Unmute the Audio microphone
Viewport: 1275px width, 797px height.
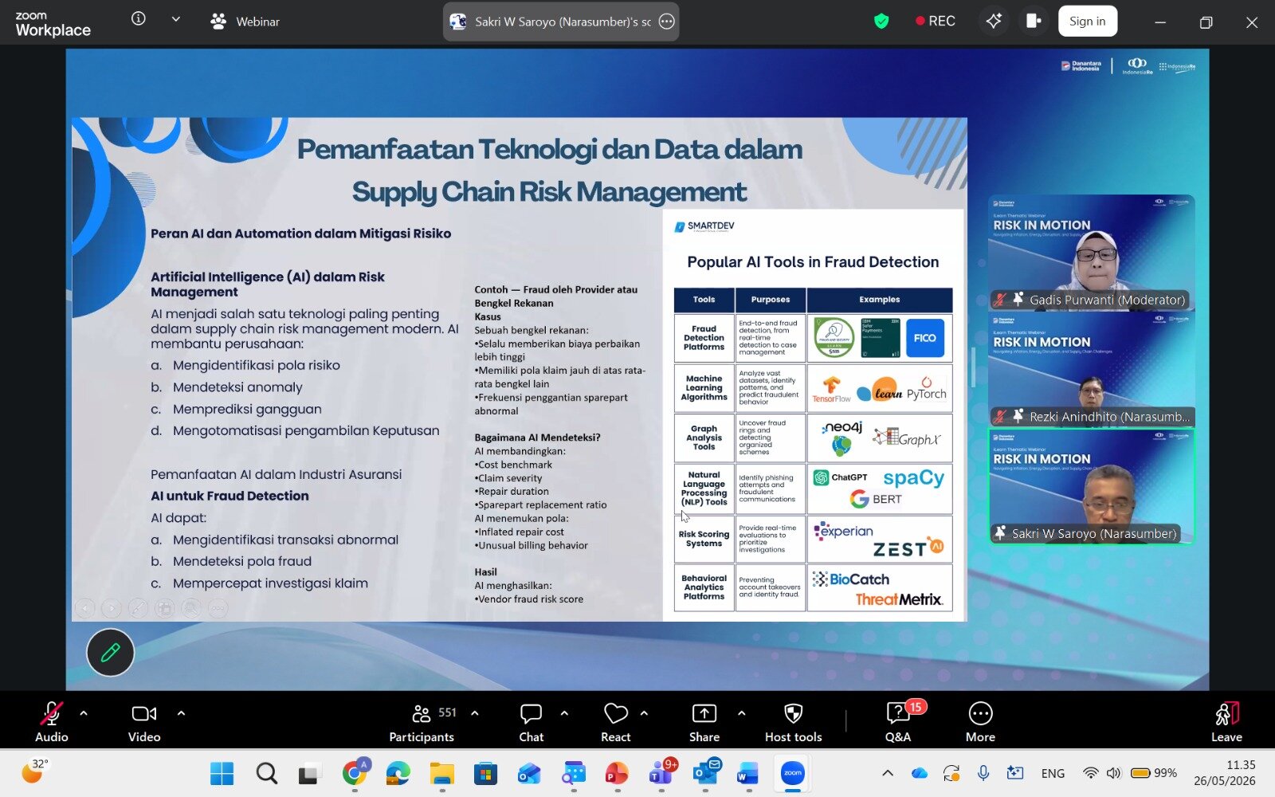point(52,722)
